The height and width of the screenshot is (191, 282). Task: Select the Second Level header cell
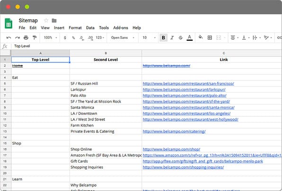[106, 60]
